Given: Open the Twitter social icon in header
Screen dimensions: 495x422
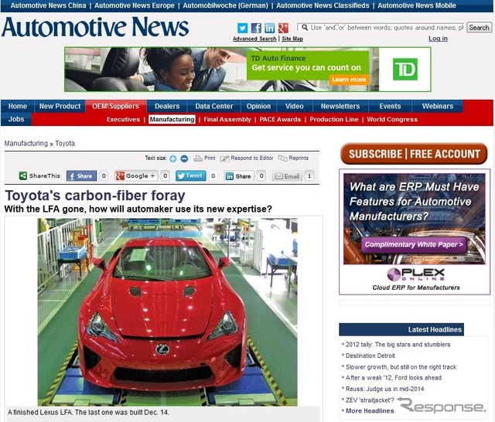Looking at the screenshot, I should tap(242, 28).
